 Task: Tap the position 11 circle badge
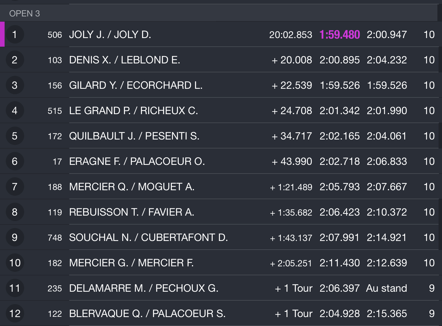pyautogui.click(x=15, y=288)
